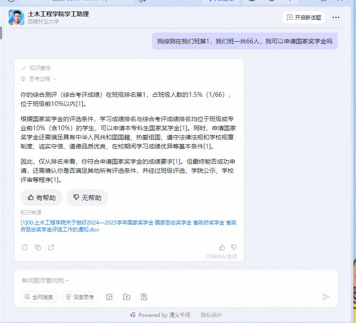Click small thumbs-up icon at response bottom
Image resolution: width=356 pixels, height=323 pixels.
pyautogui.click(x=222, y=247)
